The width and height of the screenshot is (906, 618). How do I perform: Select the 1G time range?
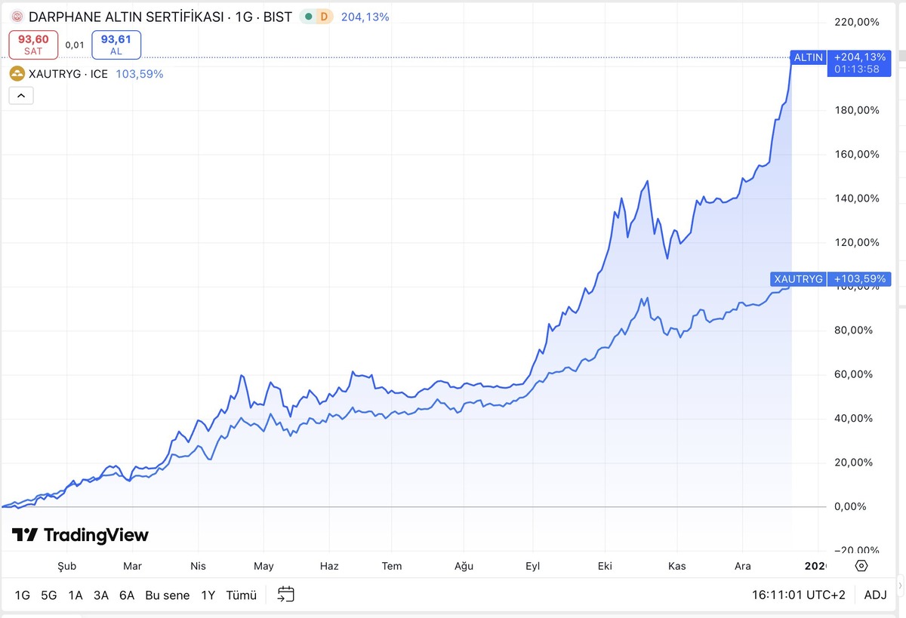click(22, 595)
